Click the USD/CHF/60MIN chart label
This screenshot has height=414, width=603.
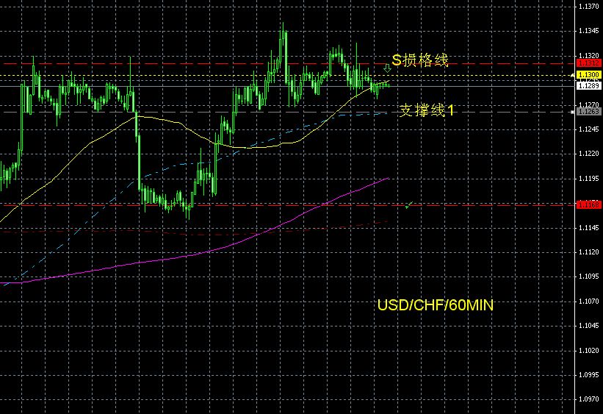click(x=436, y=305)
